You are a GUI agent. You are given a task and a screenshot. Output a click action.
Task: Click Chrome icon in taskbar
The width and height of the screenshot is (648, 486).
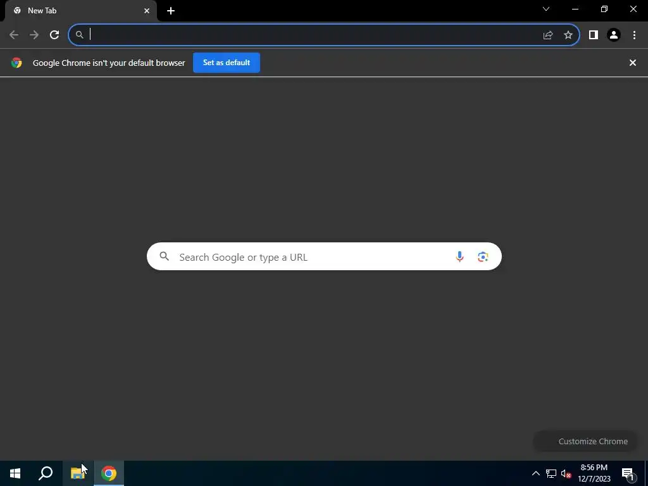coord(109,473)
